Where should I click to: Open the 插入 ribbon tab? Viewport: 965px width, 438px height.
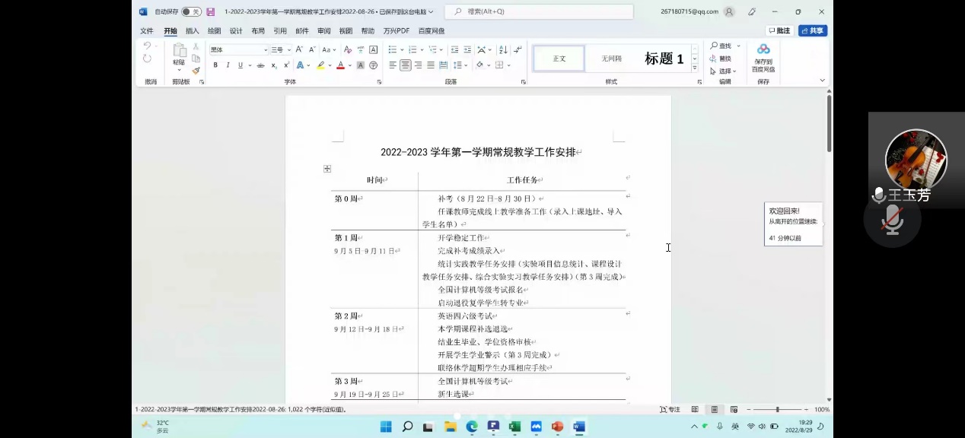pyautogui.click(x=193, y=31)
